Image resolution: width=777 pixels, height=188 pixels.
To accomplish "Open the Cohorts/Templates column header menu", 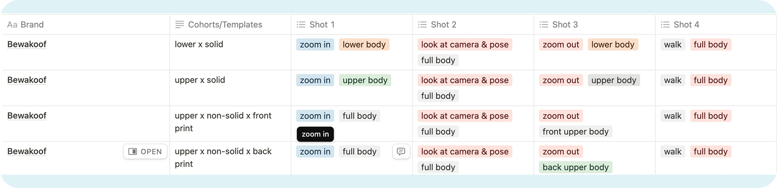I will (x=225, y=25).
